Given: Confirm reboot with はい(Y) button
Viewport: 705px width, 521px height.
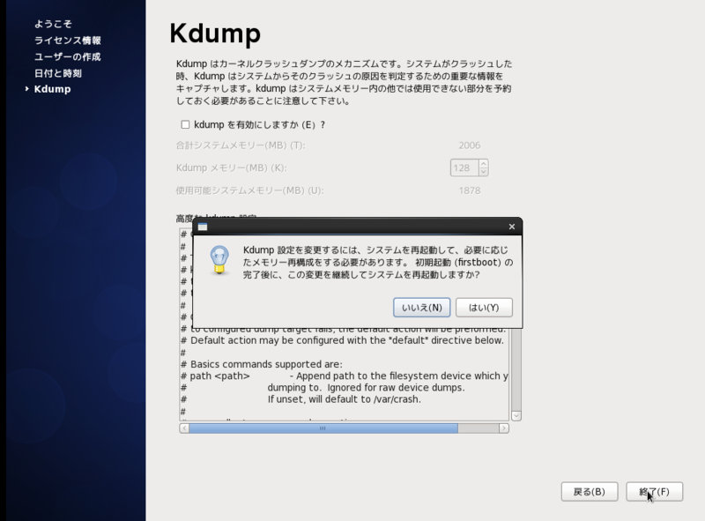Looking at the screenshot, I should point(484,308).
